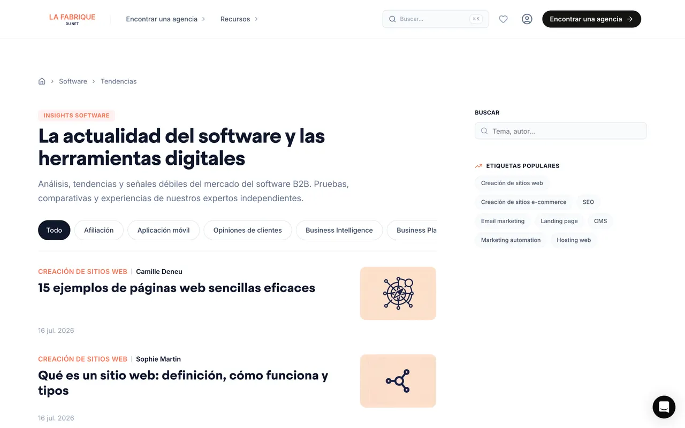The width and height of the screenshot is (685, 428).
Task: Click the La Fabrique du Net logo
Action: 72,19
